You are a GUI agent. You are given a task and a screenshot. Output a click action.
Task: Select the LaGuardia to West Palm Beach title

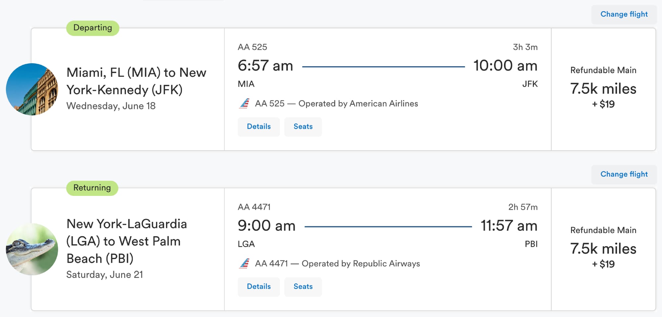(x=126, y=241)
